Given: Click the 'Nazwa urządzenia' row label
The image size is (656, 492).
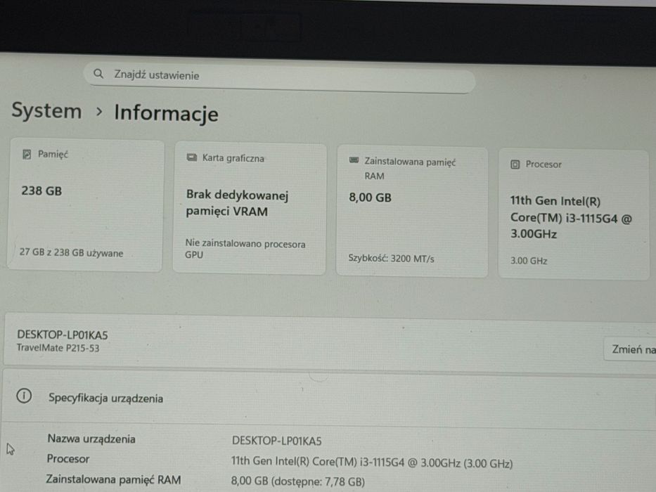Looking at the screenshot, I should (91, 439).
